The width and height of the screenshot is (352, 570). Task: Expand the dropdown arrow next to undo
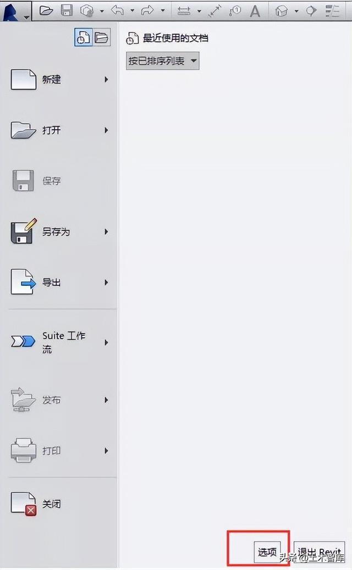coord(133,11)
